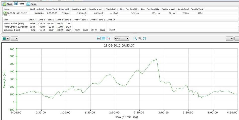Sort by Ritmo Méd. column header
Image resolution: width=239 pixels, height=120 pixels.
coord(64,9)
